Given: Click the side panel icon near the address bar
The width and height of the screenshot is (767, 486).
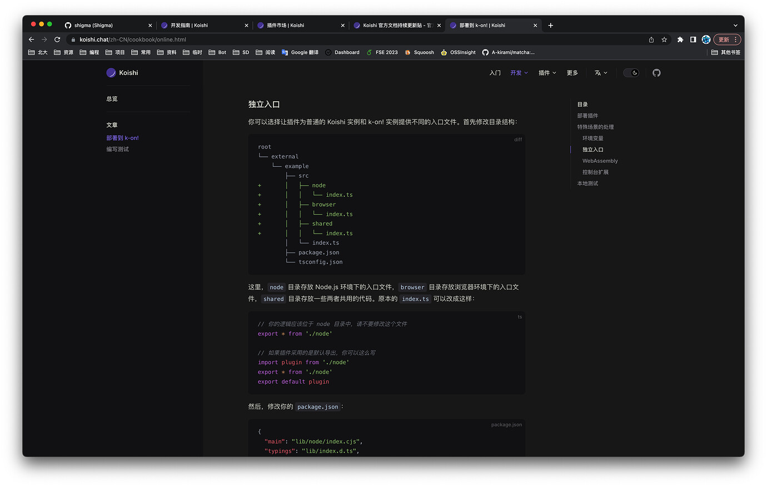Looking at the screenshot, I should coord(693,39).
